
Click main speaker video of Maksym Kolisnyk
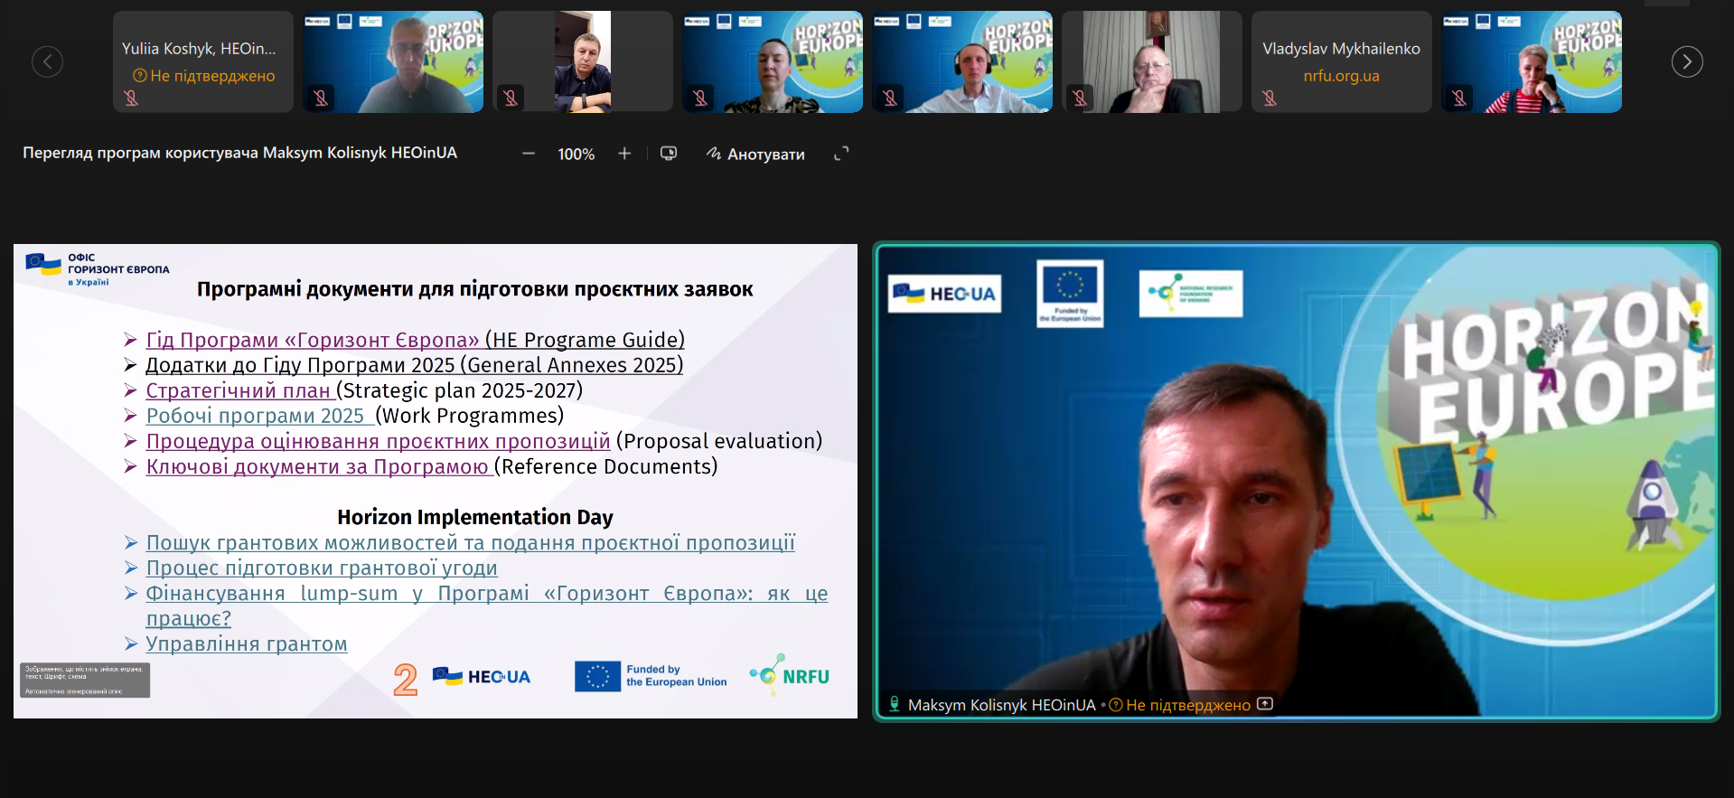tap(1297, 481)
